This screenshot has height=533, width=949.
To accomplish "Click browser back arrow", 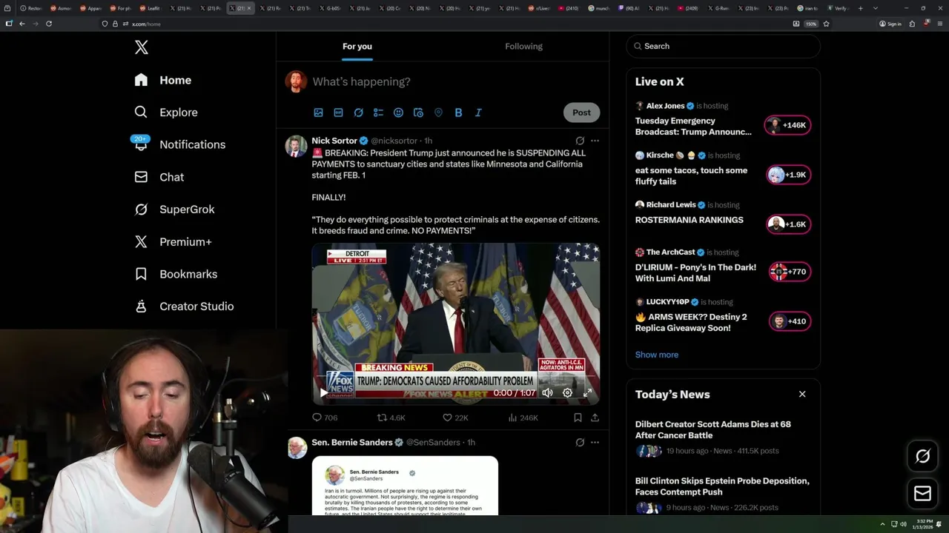I will point(22,24).
